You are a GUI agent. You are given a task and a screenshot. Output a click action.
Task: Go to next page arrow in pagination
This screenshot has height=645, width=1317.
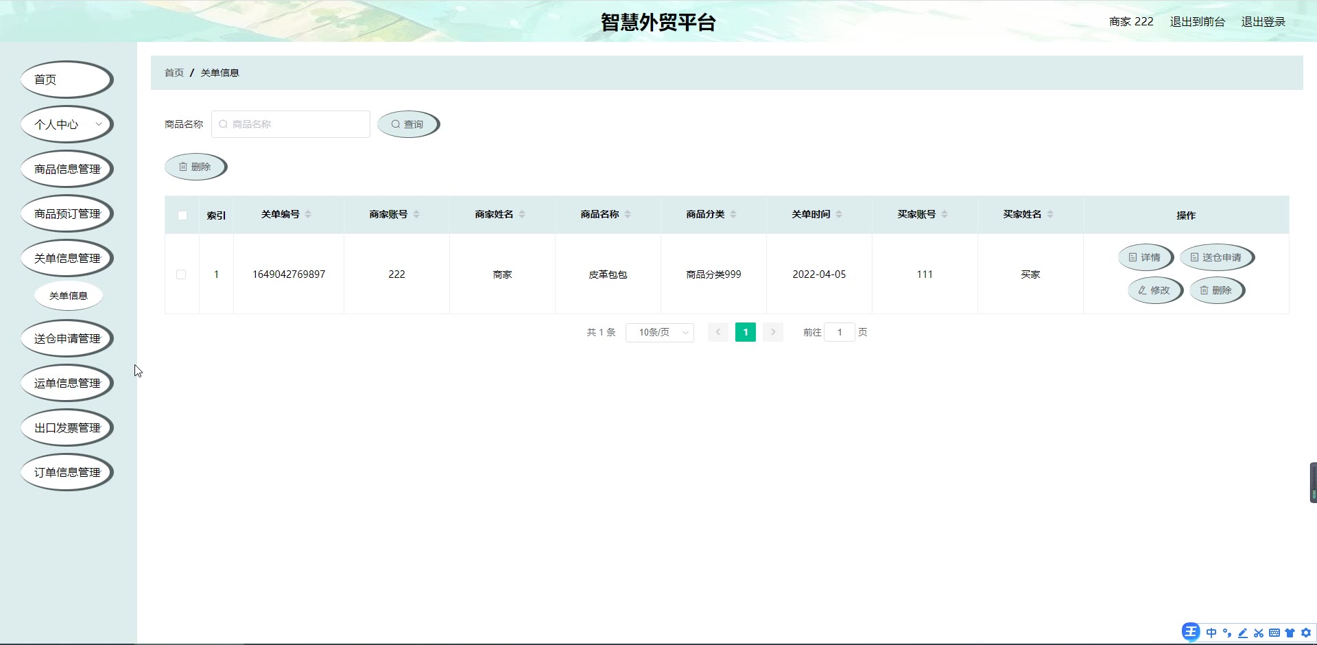tap(773, 332)
